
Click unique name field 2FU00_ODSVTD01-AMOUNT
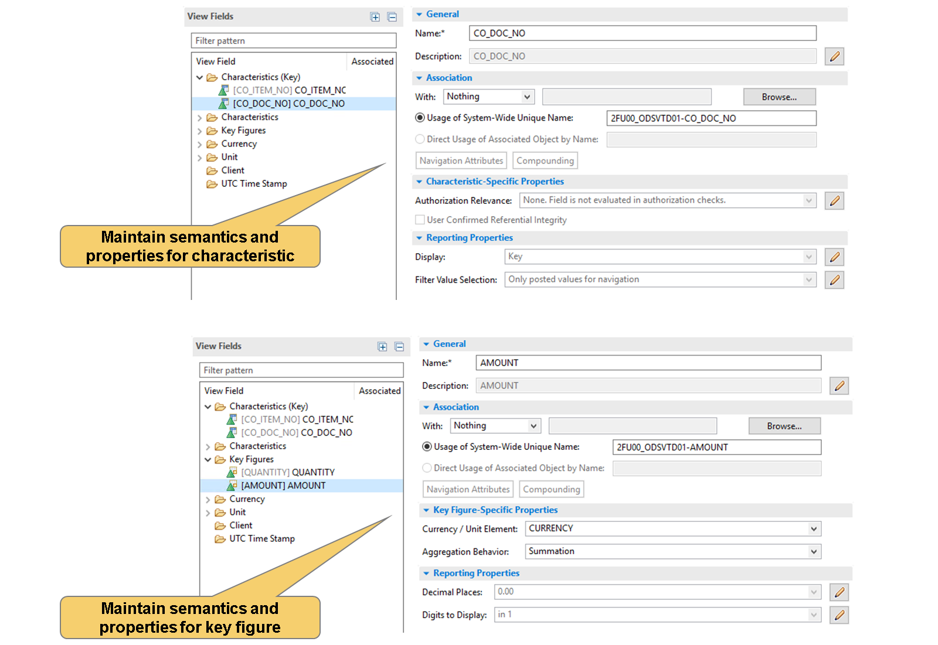717,447
